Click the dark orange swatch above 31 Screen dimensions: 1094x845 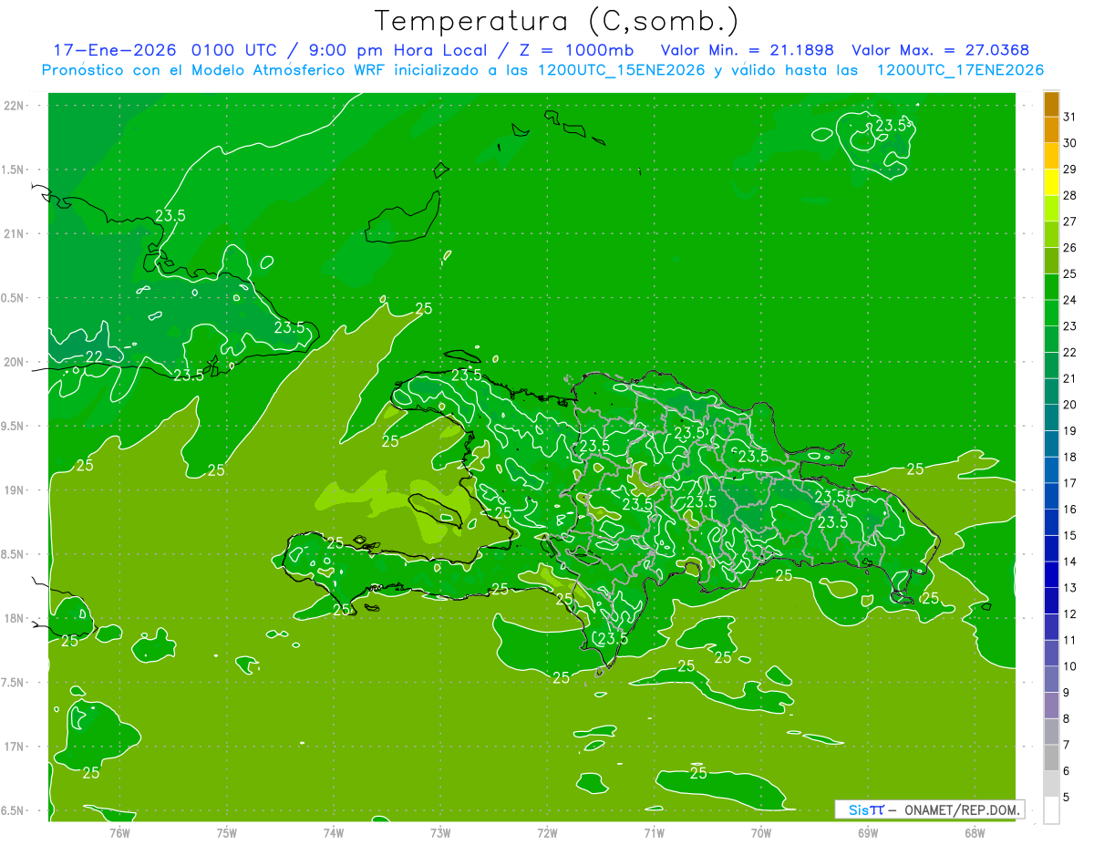click(1051, 104)
